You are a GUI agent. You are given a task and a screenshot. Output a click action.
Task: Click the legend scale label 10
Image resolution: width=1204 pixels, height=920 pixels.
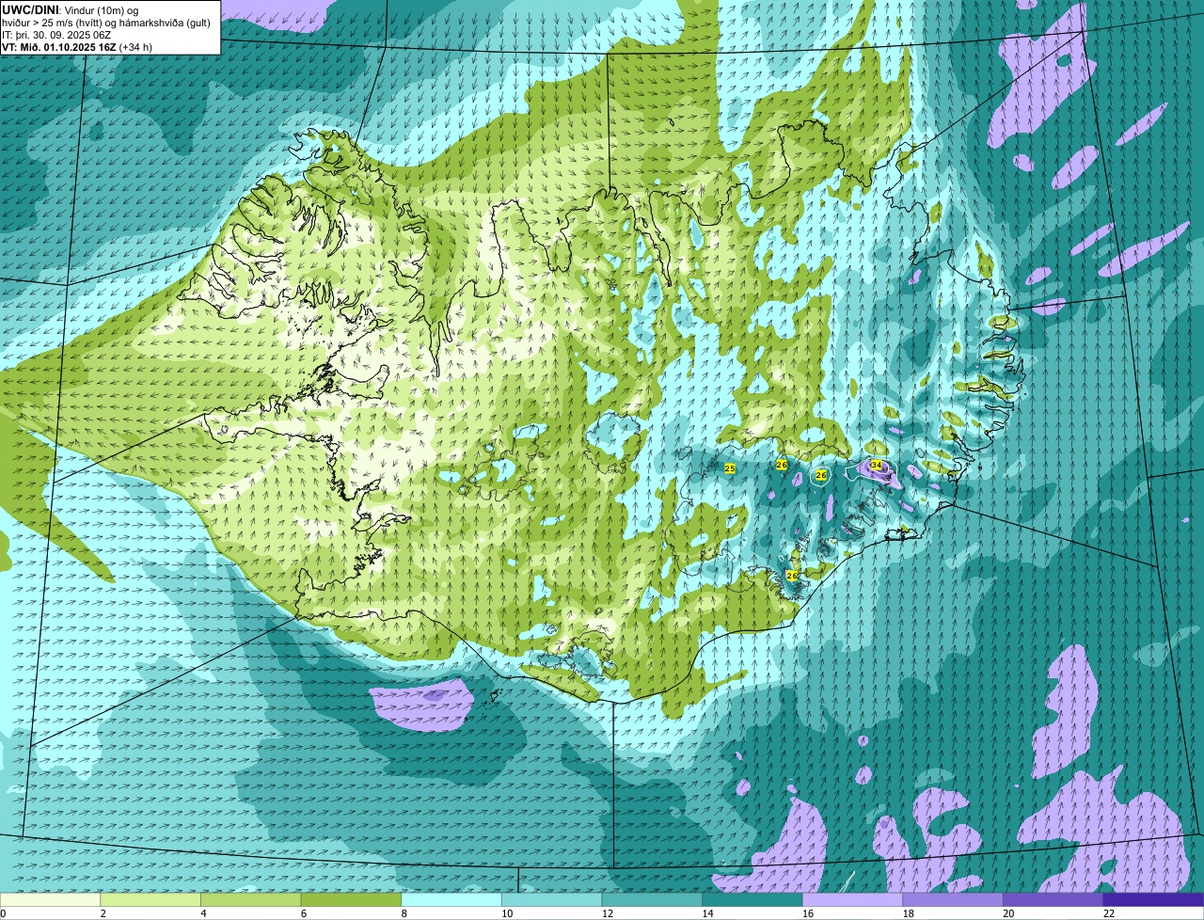point(507,913)
